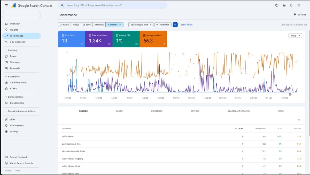
Task: Open the 16 months date dropdown
Action: (114, 25)
